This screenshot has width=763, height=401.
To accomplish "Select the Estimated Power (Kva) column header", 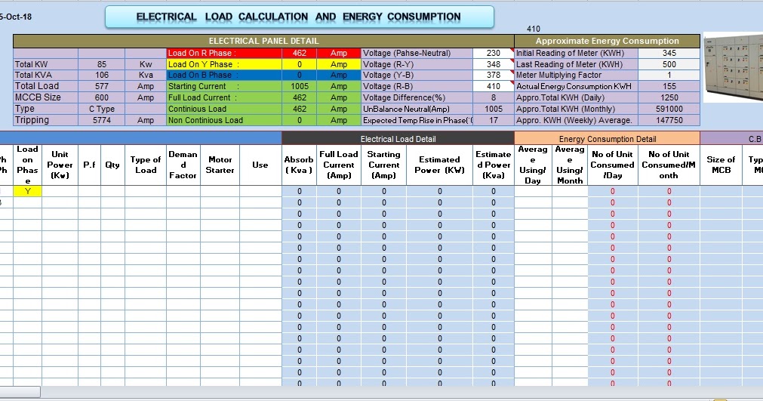I will tap(494, 165).
